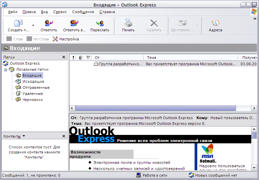Click the Outlook Express banner logo
The height and width of the screenshot is (180, 259).
92,135
